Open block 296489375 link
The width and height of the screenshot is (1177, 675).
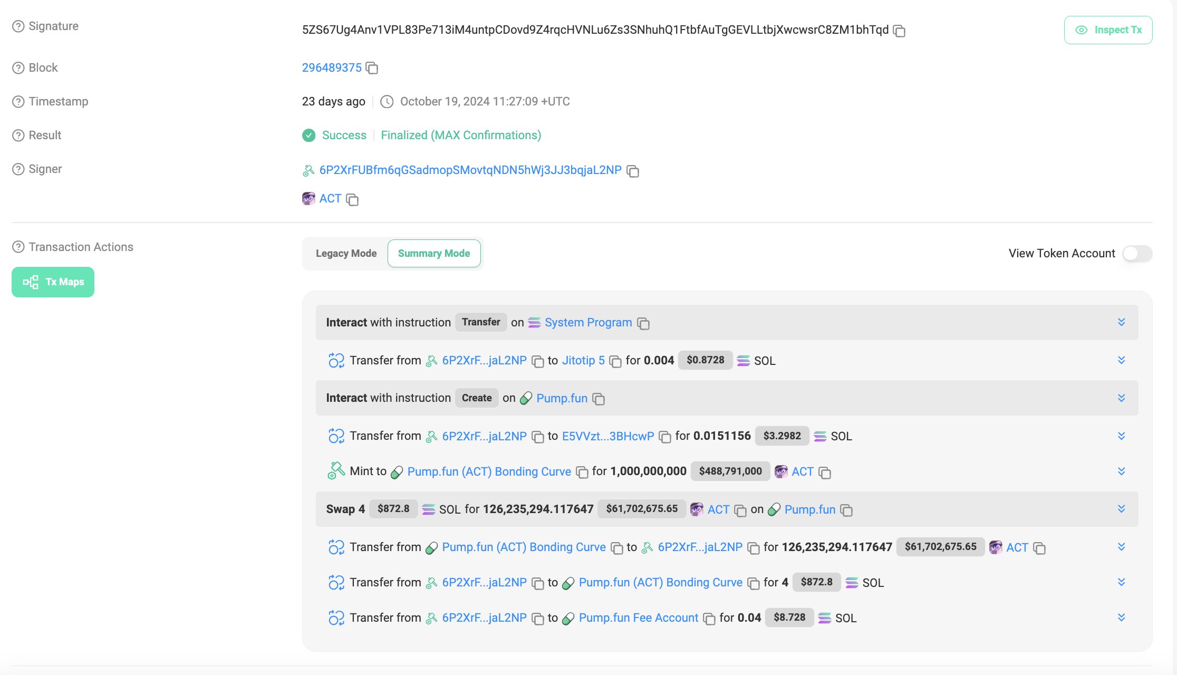(332, 68)
